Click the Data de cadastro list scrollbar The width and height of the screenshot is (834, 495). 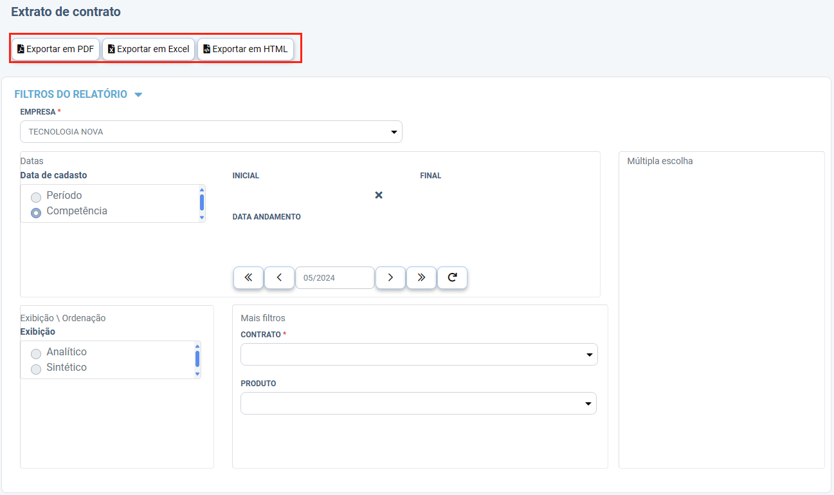coord(202,203)
